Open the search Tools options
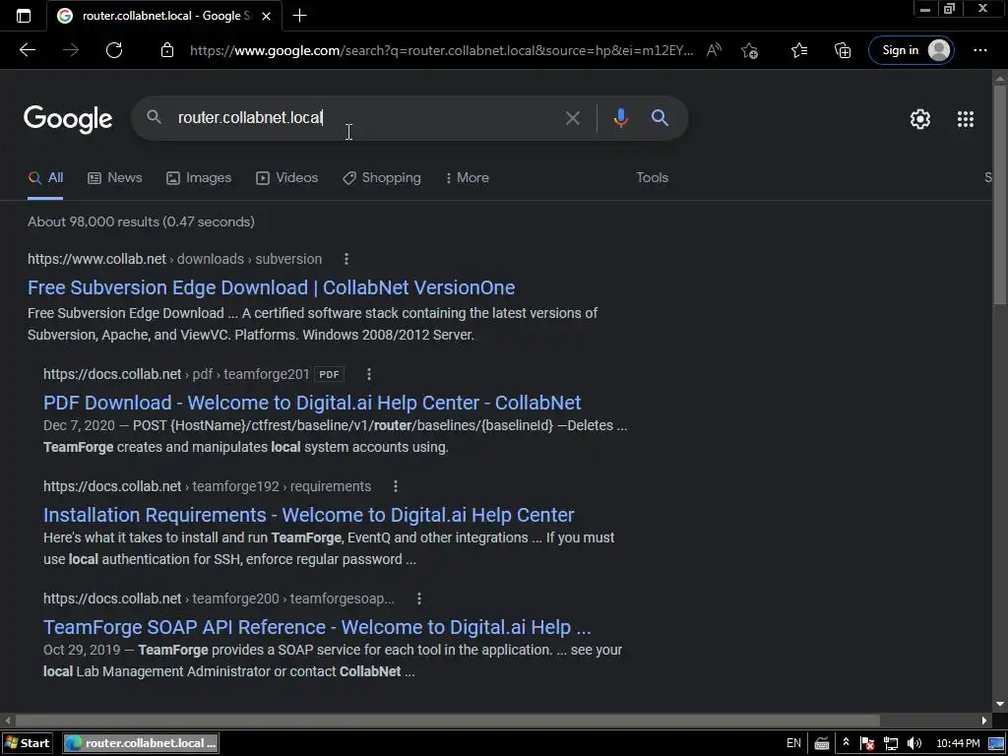The height and width of the screenshot is (756, 1008). (652, 178)
